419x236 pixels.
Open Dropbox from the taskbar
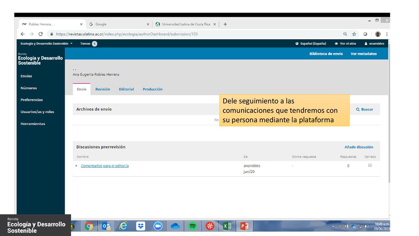point(141,226)
